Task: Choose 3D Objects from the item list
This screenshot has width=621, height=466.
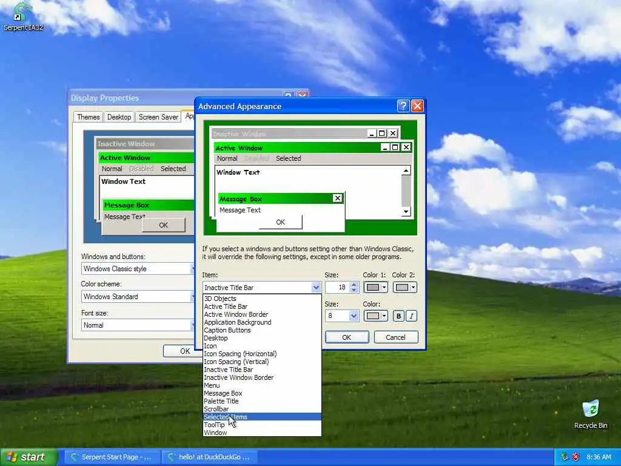Action: [x=262, y=299]
